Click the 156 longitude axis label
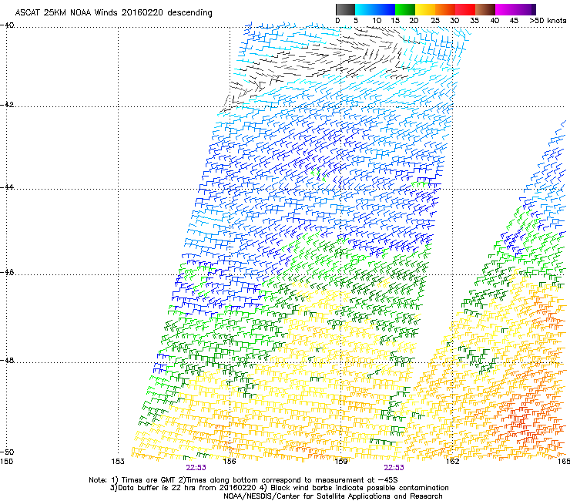 (230, 462)
